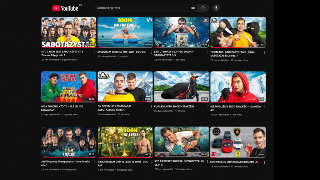The width and height of the screenshot is (320, 180).
Task: Play the Dom Strachu thumbnail video
Action: pos(69,142)
